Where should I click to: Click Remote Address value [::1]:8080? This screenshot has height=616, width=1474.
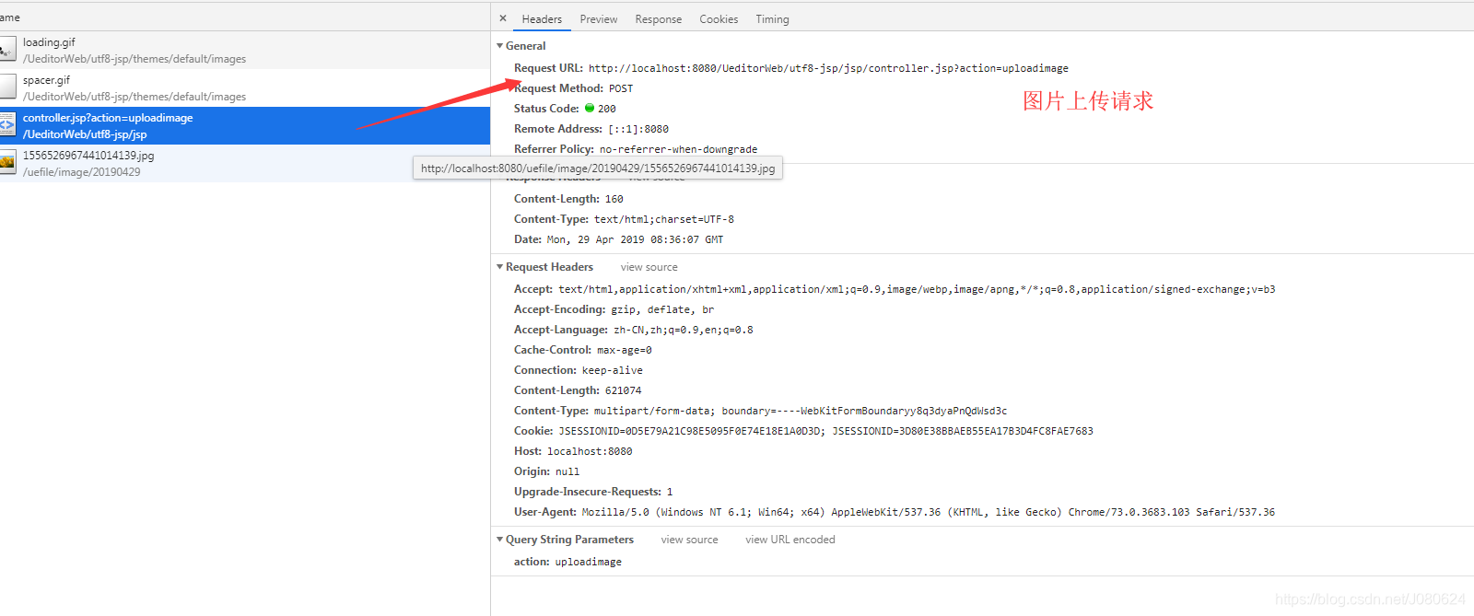click(x=638, y=129)
